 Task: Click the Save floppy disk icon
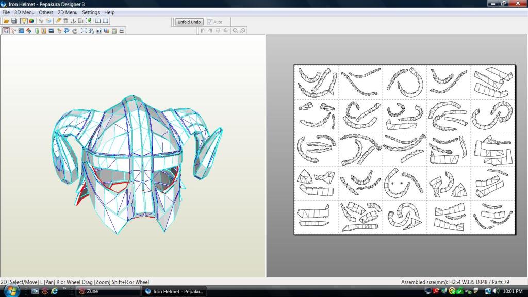14,21
